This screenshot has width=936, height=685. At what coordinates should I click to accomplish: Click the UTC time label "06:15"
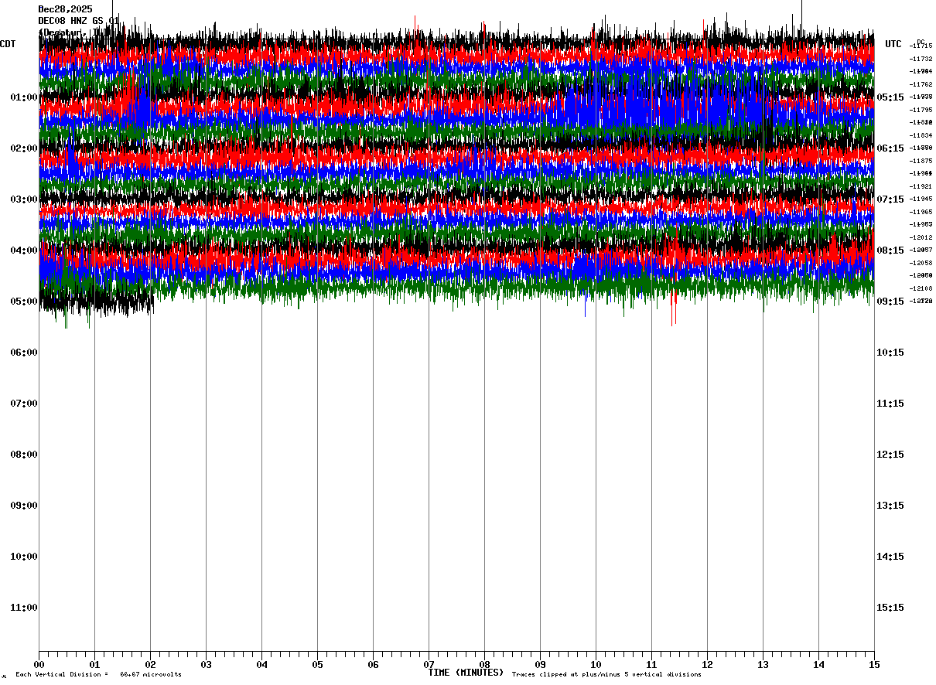890,148
